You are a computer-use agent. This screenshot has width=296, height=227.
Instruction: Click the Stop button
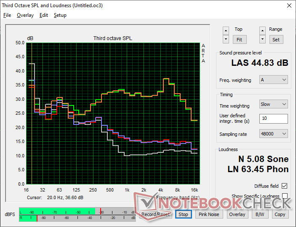tap(183, 214)
